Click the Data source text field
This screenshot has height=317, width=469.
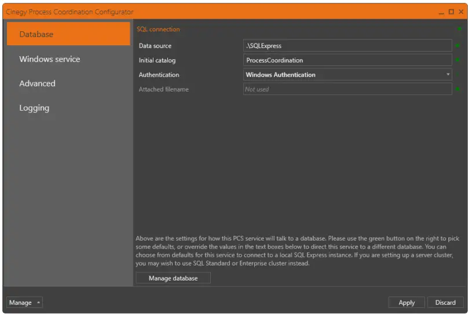coord(347,46)
